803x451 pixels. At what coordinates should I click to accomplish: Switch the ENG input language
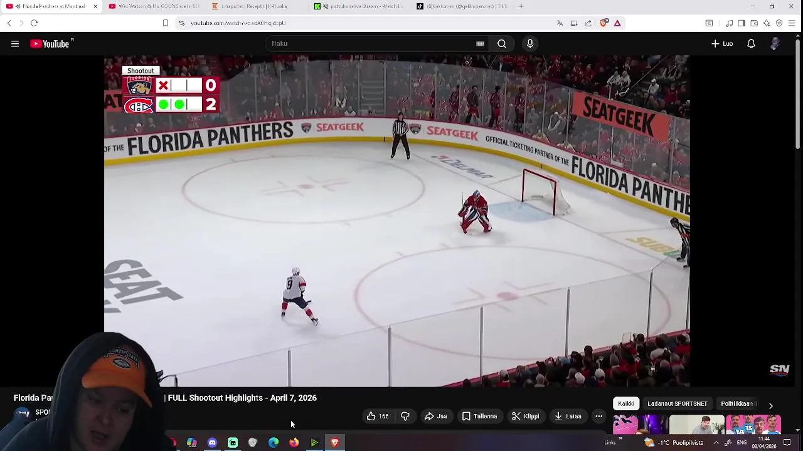point(742,443)
